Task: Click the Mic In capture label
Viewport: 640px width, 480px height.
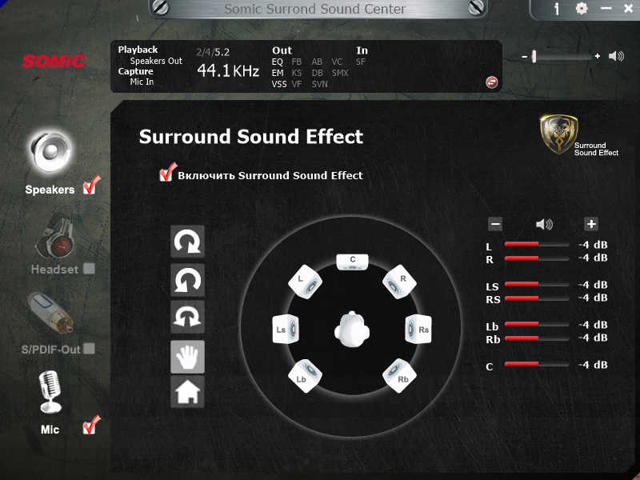Action: coord(142,82)
